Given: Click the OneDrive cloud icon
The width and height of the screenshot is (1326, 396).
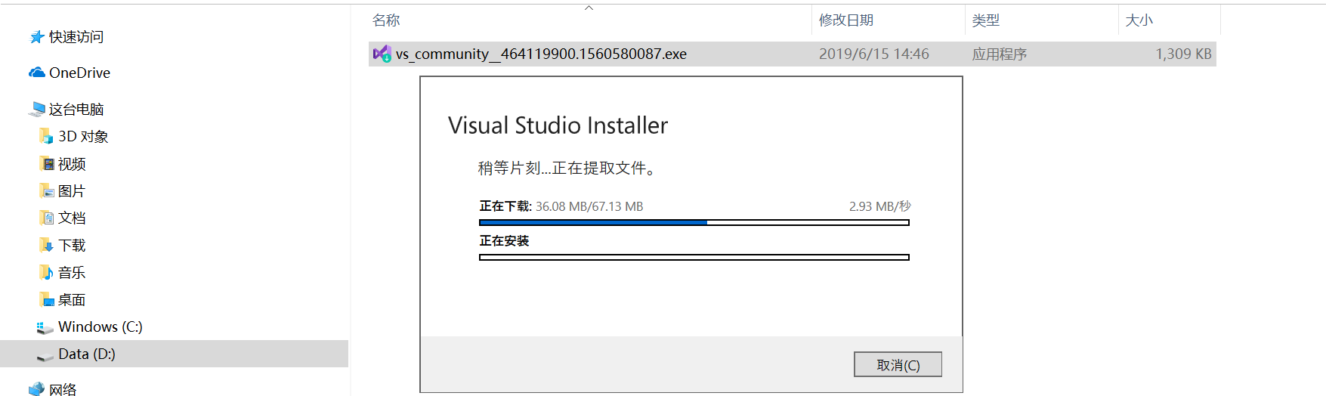Looking at the screenshot, I should click(36, 73).
